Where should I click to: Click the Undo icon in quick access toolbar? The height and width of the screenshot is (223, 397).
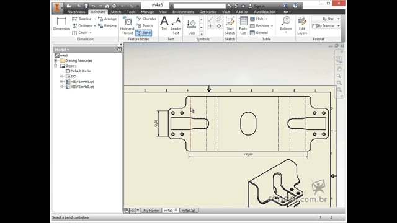(93, 6)
